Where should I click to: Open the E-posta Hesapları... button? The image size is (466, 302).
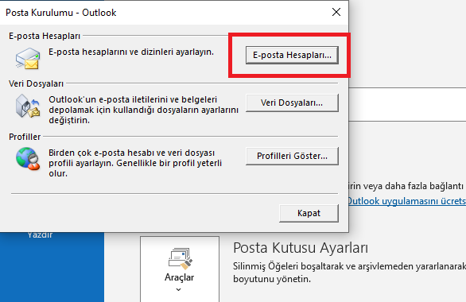pyautogui.click(x=292, y=55)
